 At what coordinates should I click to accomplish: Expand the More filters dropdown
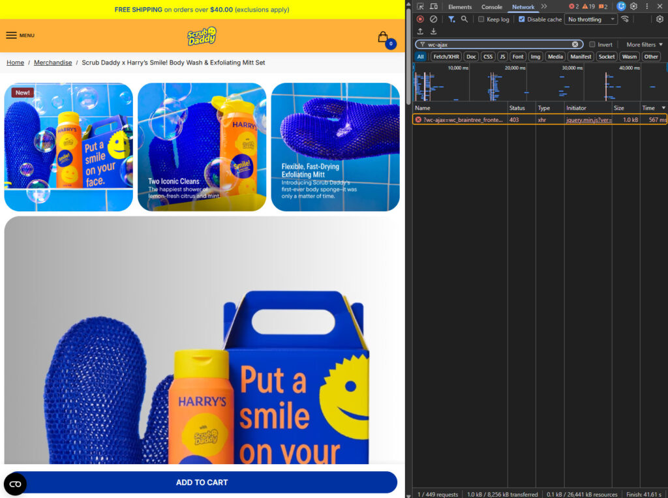[644, 44]
